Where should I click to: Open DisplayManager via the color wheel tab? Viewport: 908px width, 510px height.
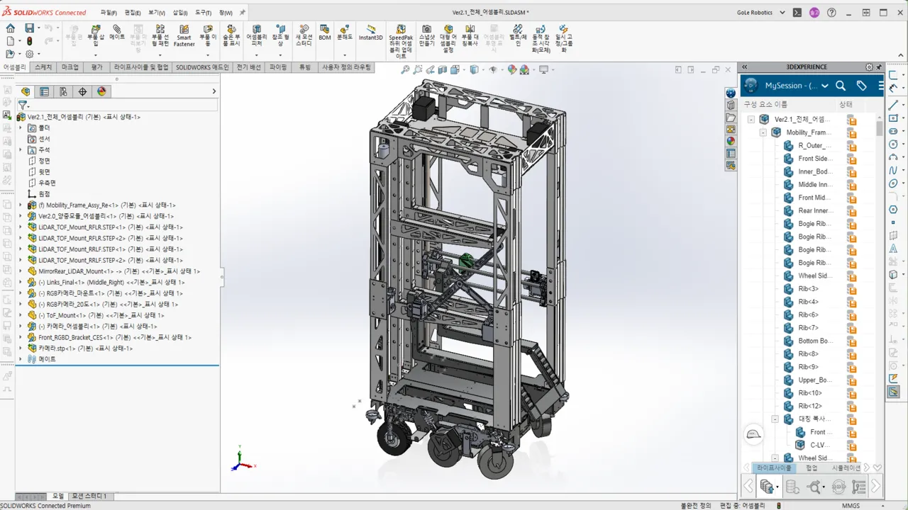coord(101,91)
